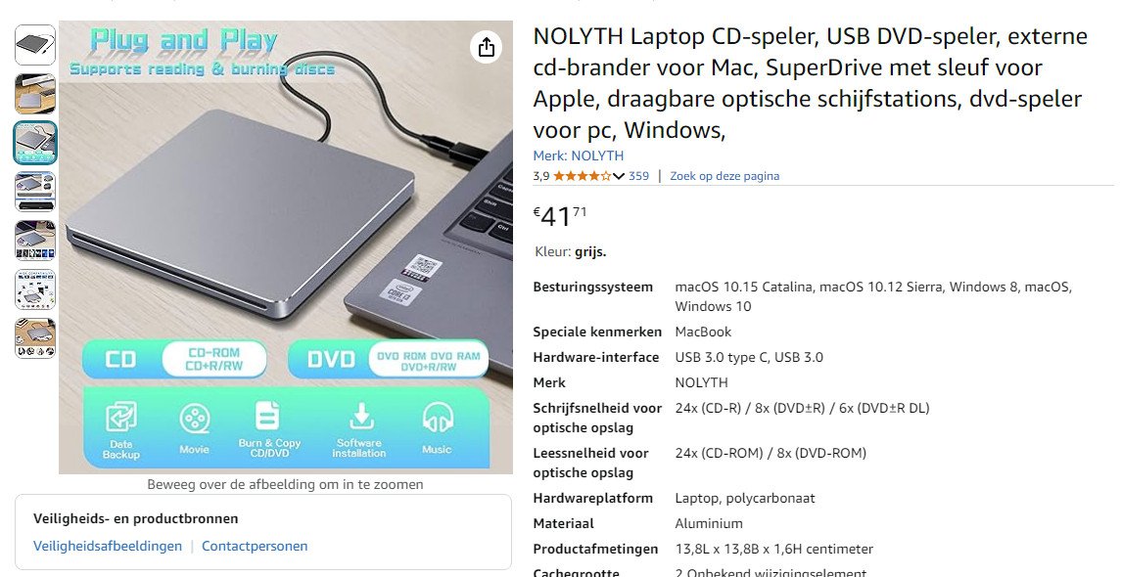
Task: Click the Music headphones icon in image
Action: pyautogui.click(x=437, y=417)
